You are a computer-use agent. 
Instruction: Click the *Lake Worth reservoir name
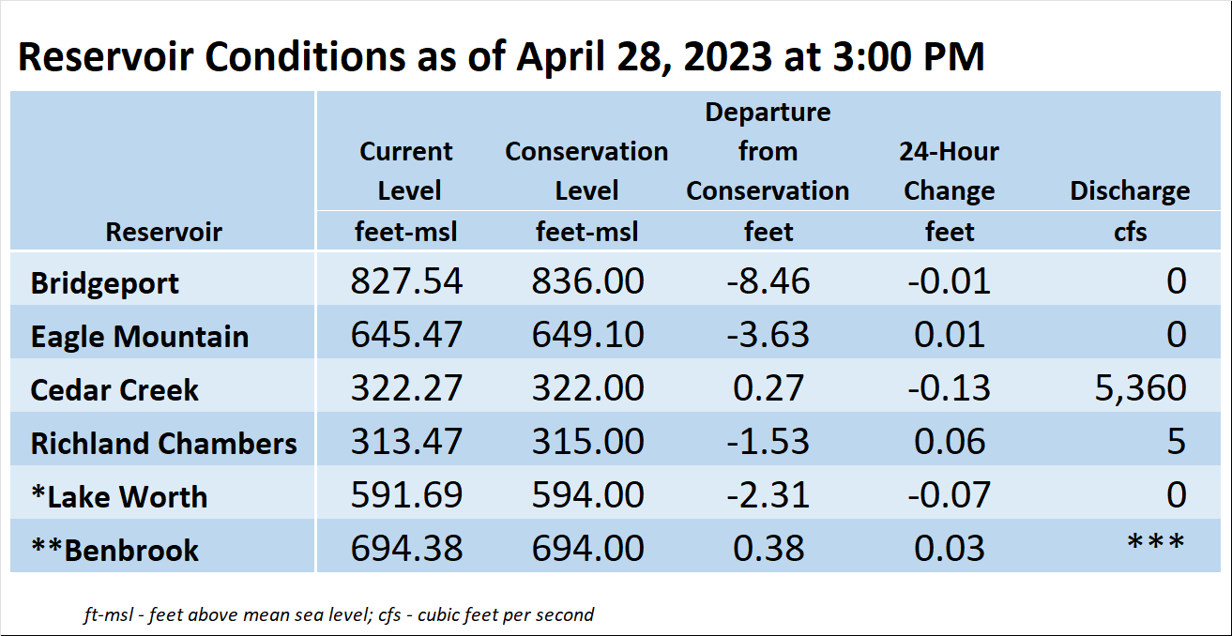click(118, 496)
